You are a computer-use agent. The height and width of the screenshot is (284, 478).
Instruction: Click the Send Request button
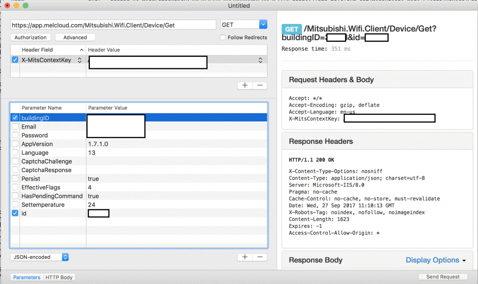pos(443,277)
